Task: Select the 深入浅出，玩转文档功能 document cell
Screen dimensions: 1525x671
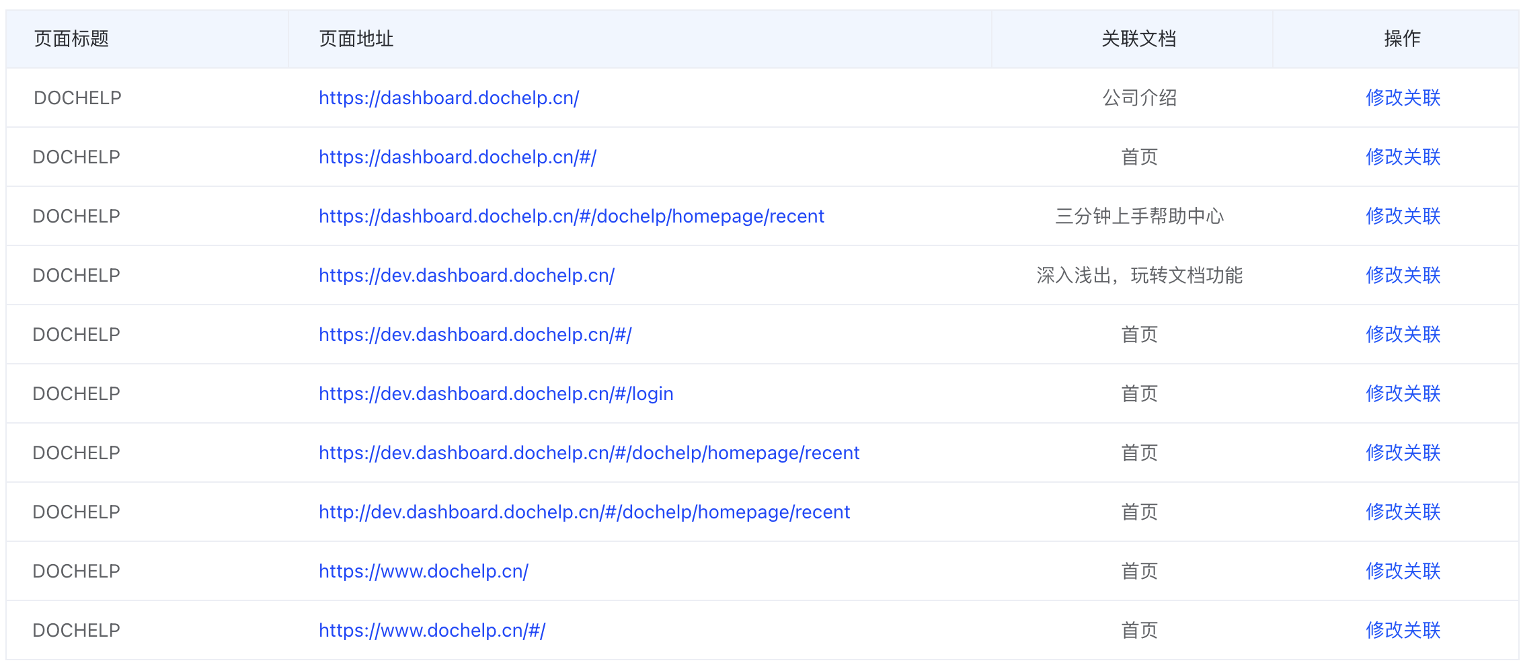Action: pos(1139,276)
